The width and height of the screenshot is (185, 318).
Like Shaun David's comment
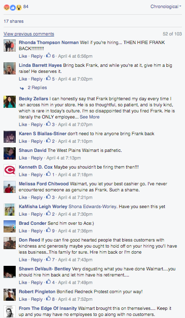[23, 158]
